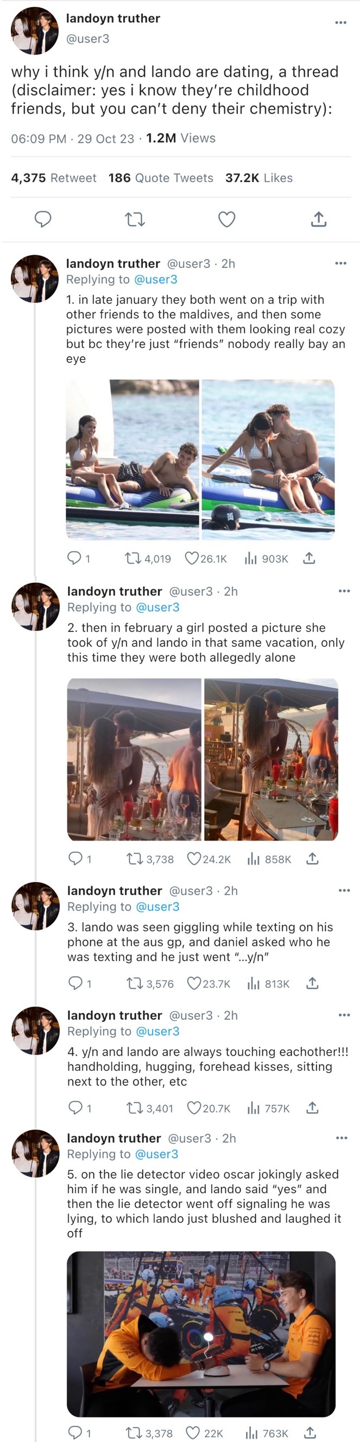The height and width of the screenshot is (1442, 360).
Task: View the 4,375 Retweet list
Action: 54,178
